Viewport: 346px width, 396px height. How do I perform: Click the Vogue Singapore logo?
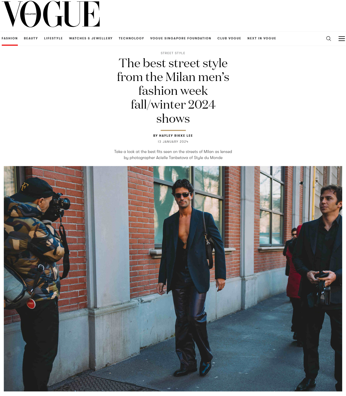coord(51,14)
